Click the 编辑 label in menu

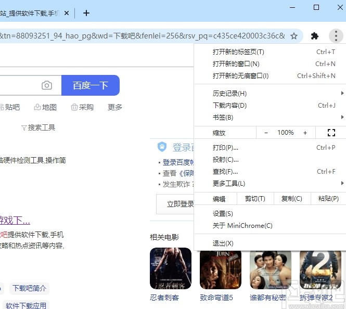pos(219,199)
